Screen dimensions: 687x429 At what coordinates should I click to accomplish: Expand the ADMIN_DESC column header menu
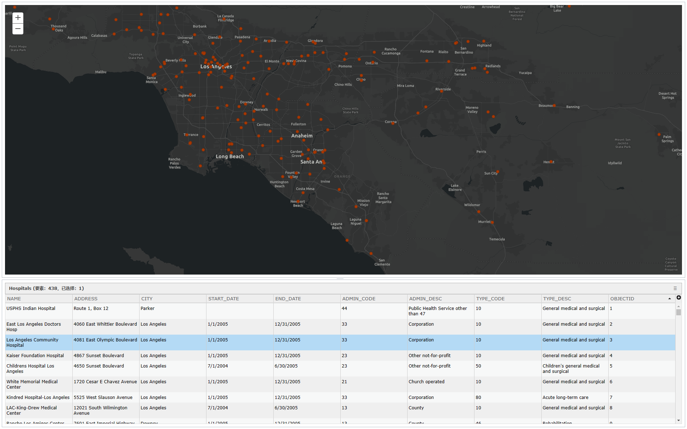coord(468,299)
